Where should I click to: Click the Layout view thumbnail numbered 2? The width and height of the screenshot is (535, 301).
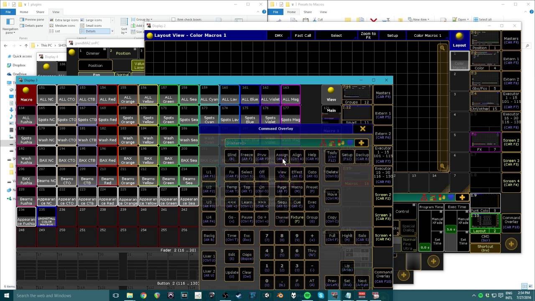click(x=485, y=224)
